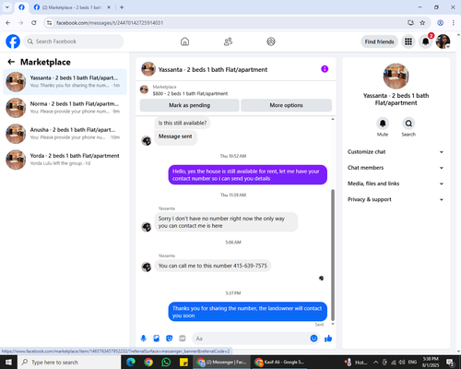Open the Friends icon in top navigation
Screen dimensions: 461x369
(x=228, y=42)
